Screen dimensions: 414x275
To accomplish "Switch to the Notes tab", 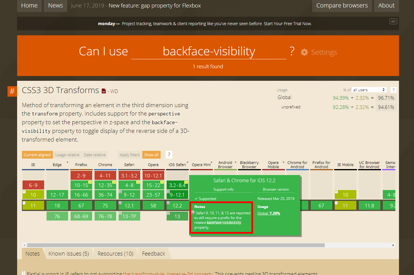I will coord(32,254).
